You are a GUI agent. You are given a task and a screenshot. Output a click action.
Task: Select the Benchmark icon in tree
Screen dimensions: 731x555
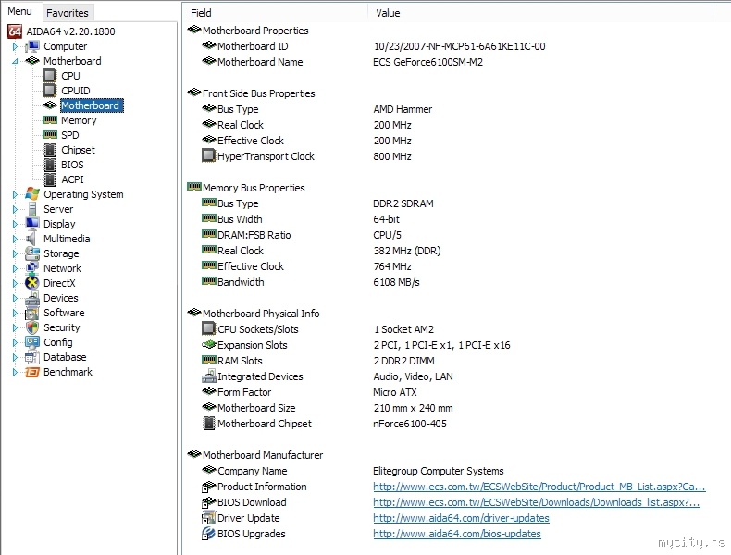[32, 372]
